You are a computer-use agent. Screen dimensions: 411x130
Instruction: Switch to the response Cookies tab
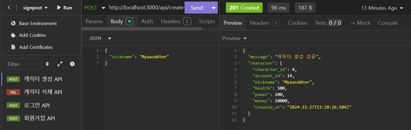pyautogui.click(x=298, y=23)
